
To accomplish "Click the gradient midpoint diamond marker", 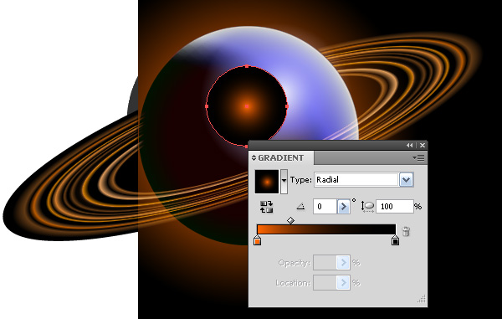I will pyautogui.click(x=290, y=220).
